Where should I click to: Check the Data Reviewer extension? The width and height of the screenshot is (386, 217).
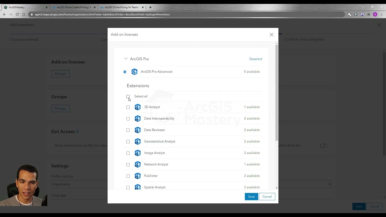click(128, 130)
